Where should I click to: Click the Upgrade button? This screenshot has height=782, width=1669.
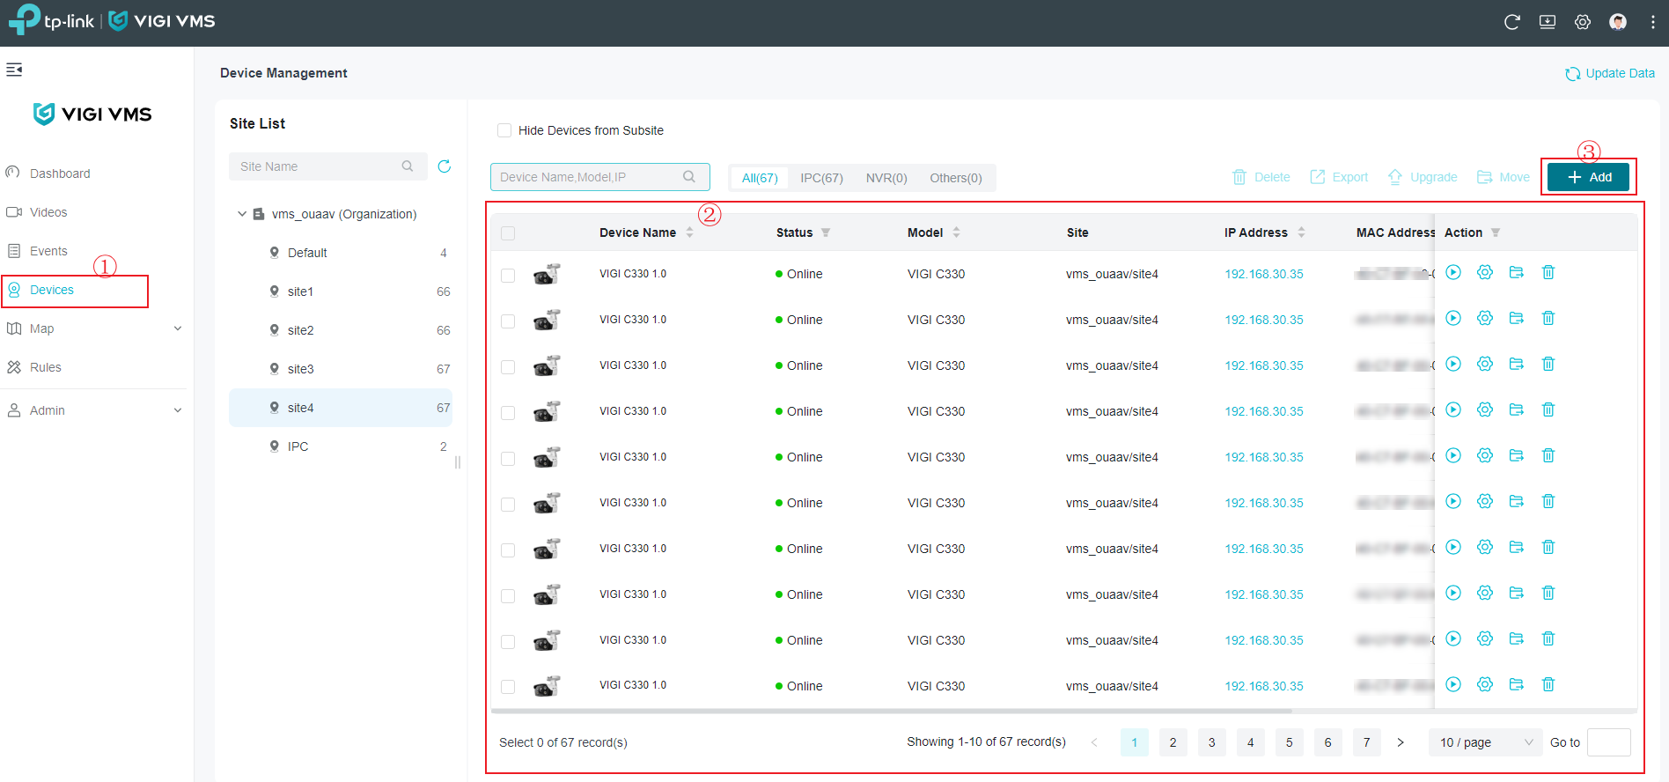click(1423, 177)
